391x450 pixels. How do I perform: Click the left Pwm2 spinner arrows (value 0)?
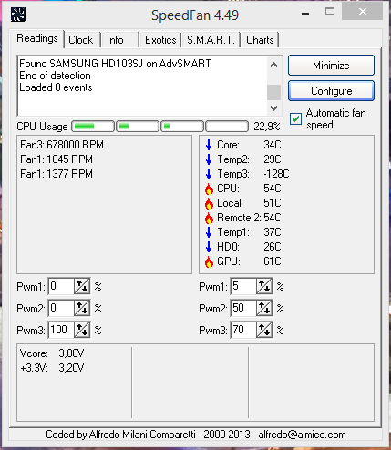tap(82, 308)
